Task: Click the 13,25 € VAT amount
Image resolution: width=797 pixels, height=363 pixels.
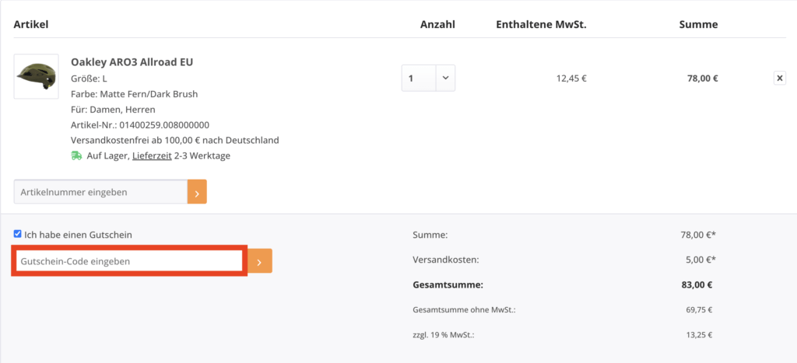Action: tap(699, 335)
